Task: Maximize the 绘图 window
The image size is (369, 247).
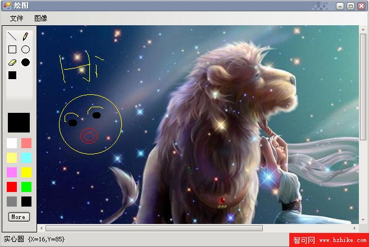Action: [350, 6]
